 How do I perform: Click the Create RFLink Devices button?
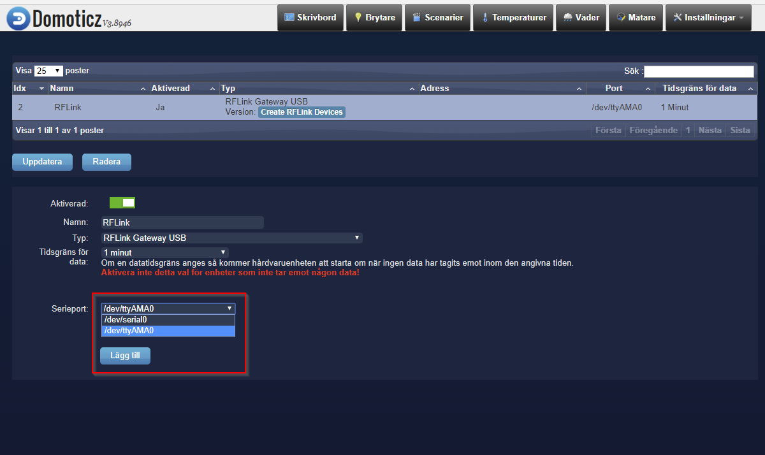(x=302, y=112)
